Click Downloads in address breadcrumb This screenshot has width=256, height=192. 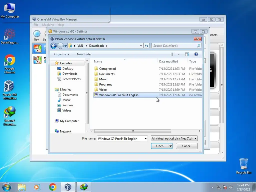pyautogui.click(x=96, y=46)
